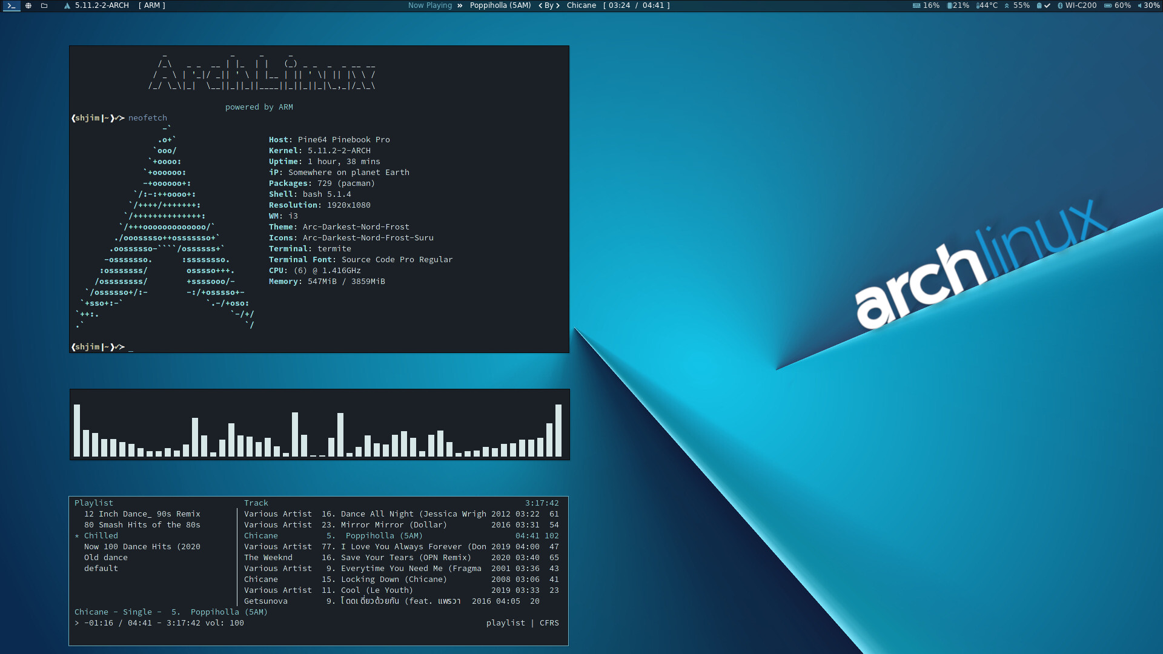Screen dimensions: 1163x654
Task: Click the checkmark status icon in the bar
Action: (1047, 5)
